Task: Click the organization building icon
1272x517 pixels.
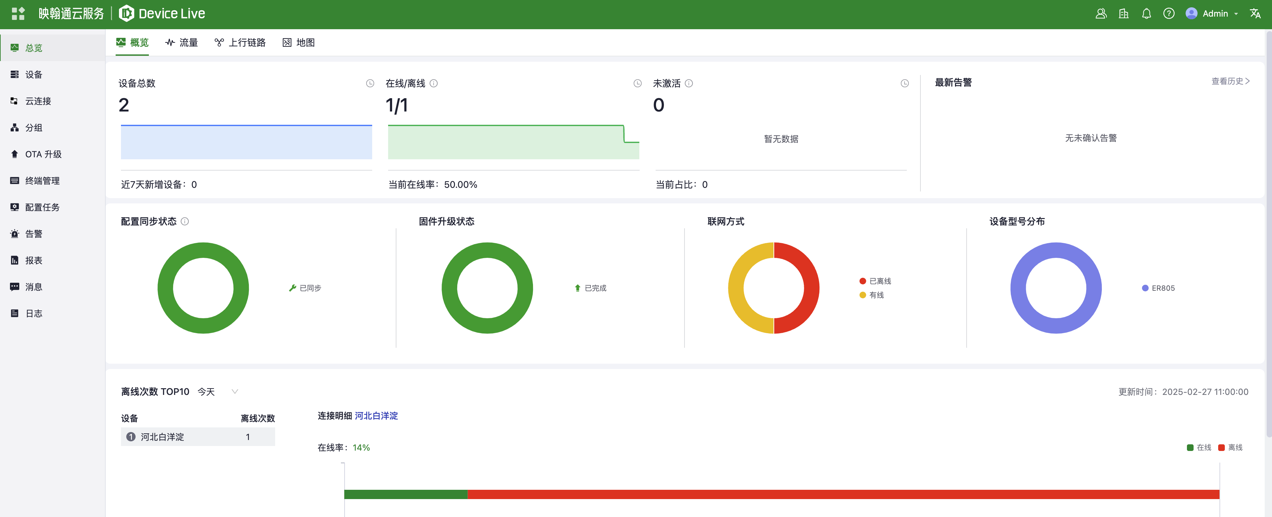Action: pos(1123,13)
